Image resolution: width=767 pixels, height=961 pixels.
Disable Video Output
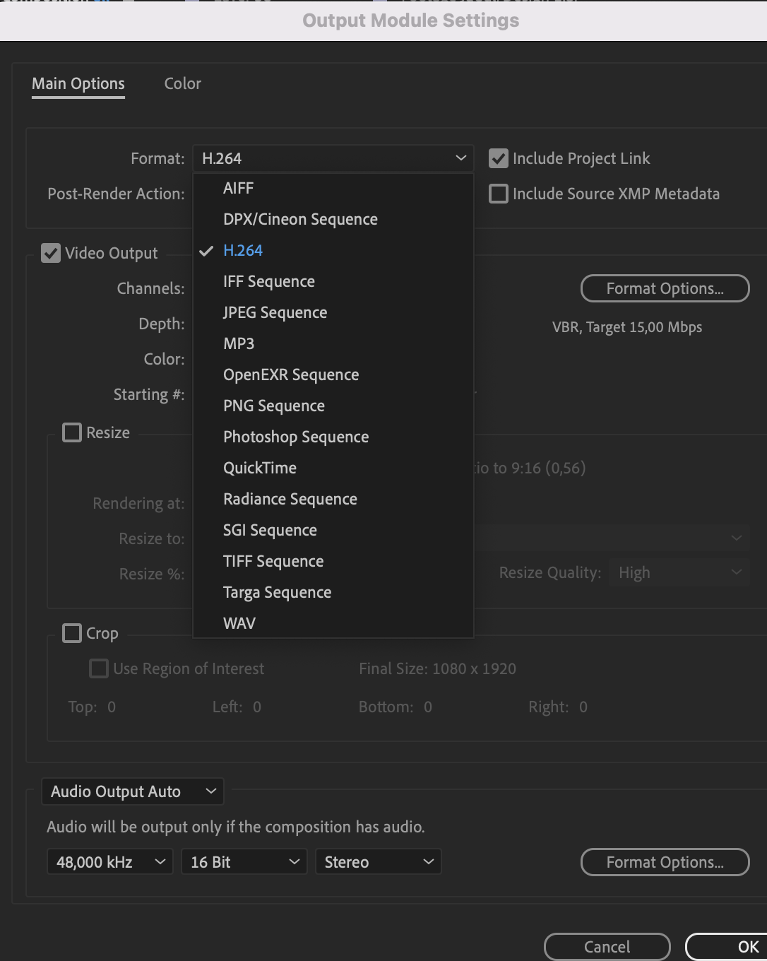point(50,253)
